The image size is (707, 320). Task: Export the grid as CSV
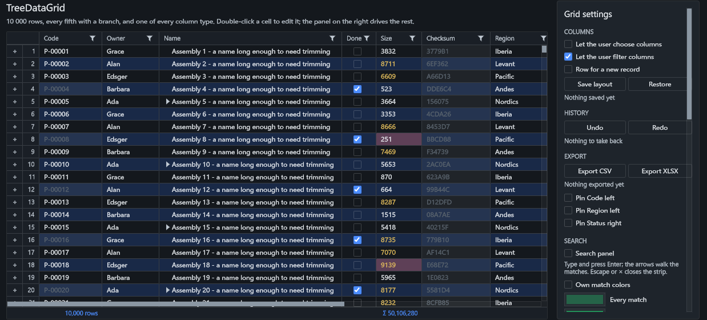point(594,171)
